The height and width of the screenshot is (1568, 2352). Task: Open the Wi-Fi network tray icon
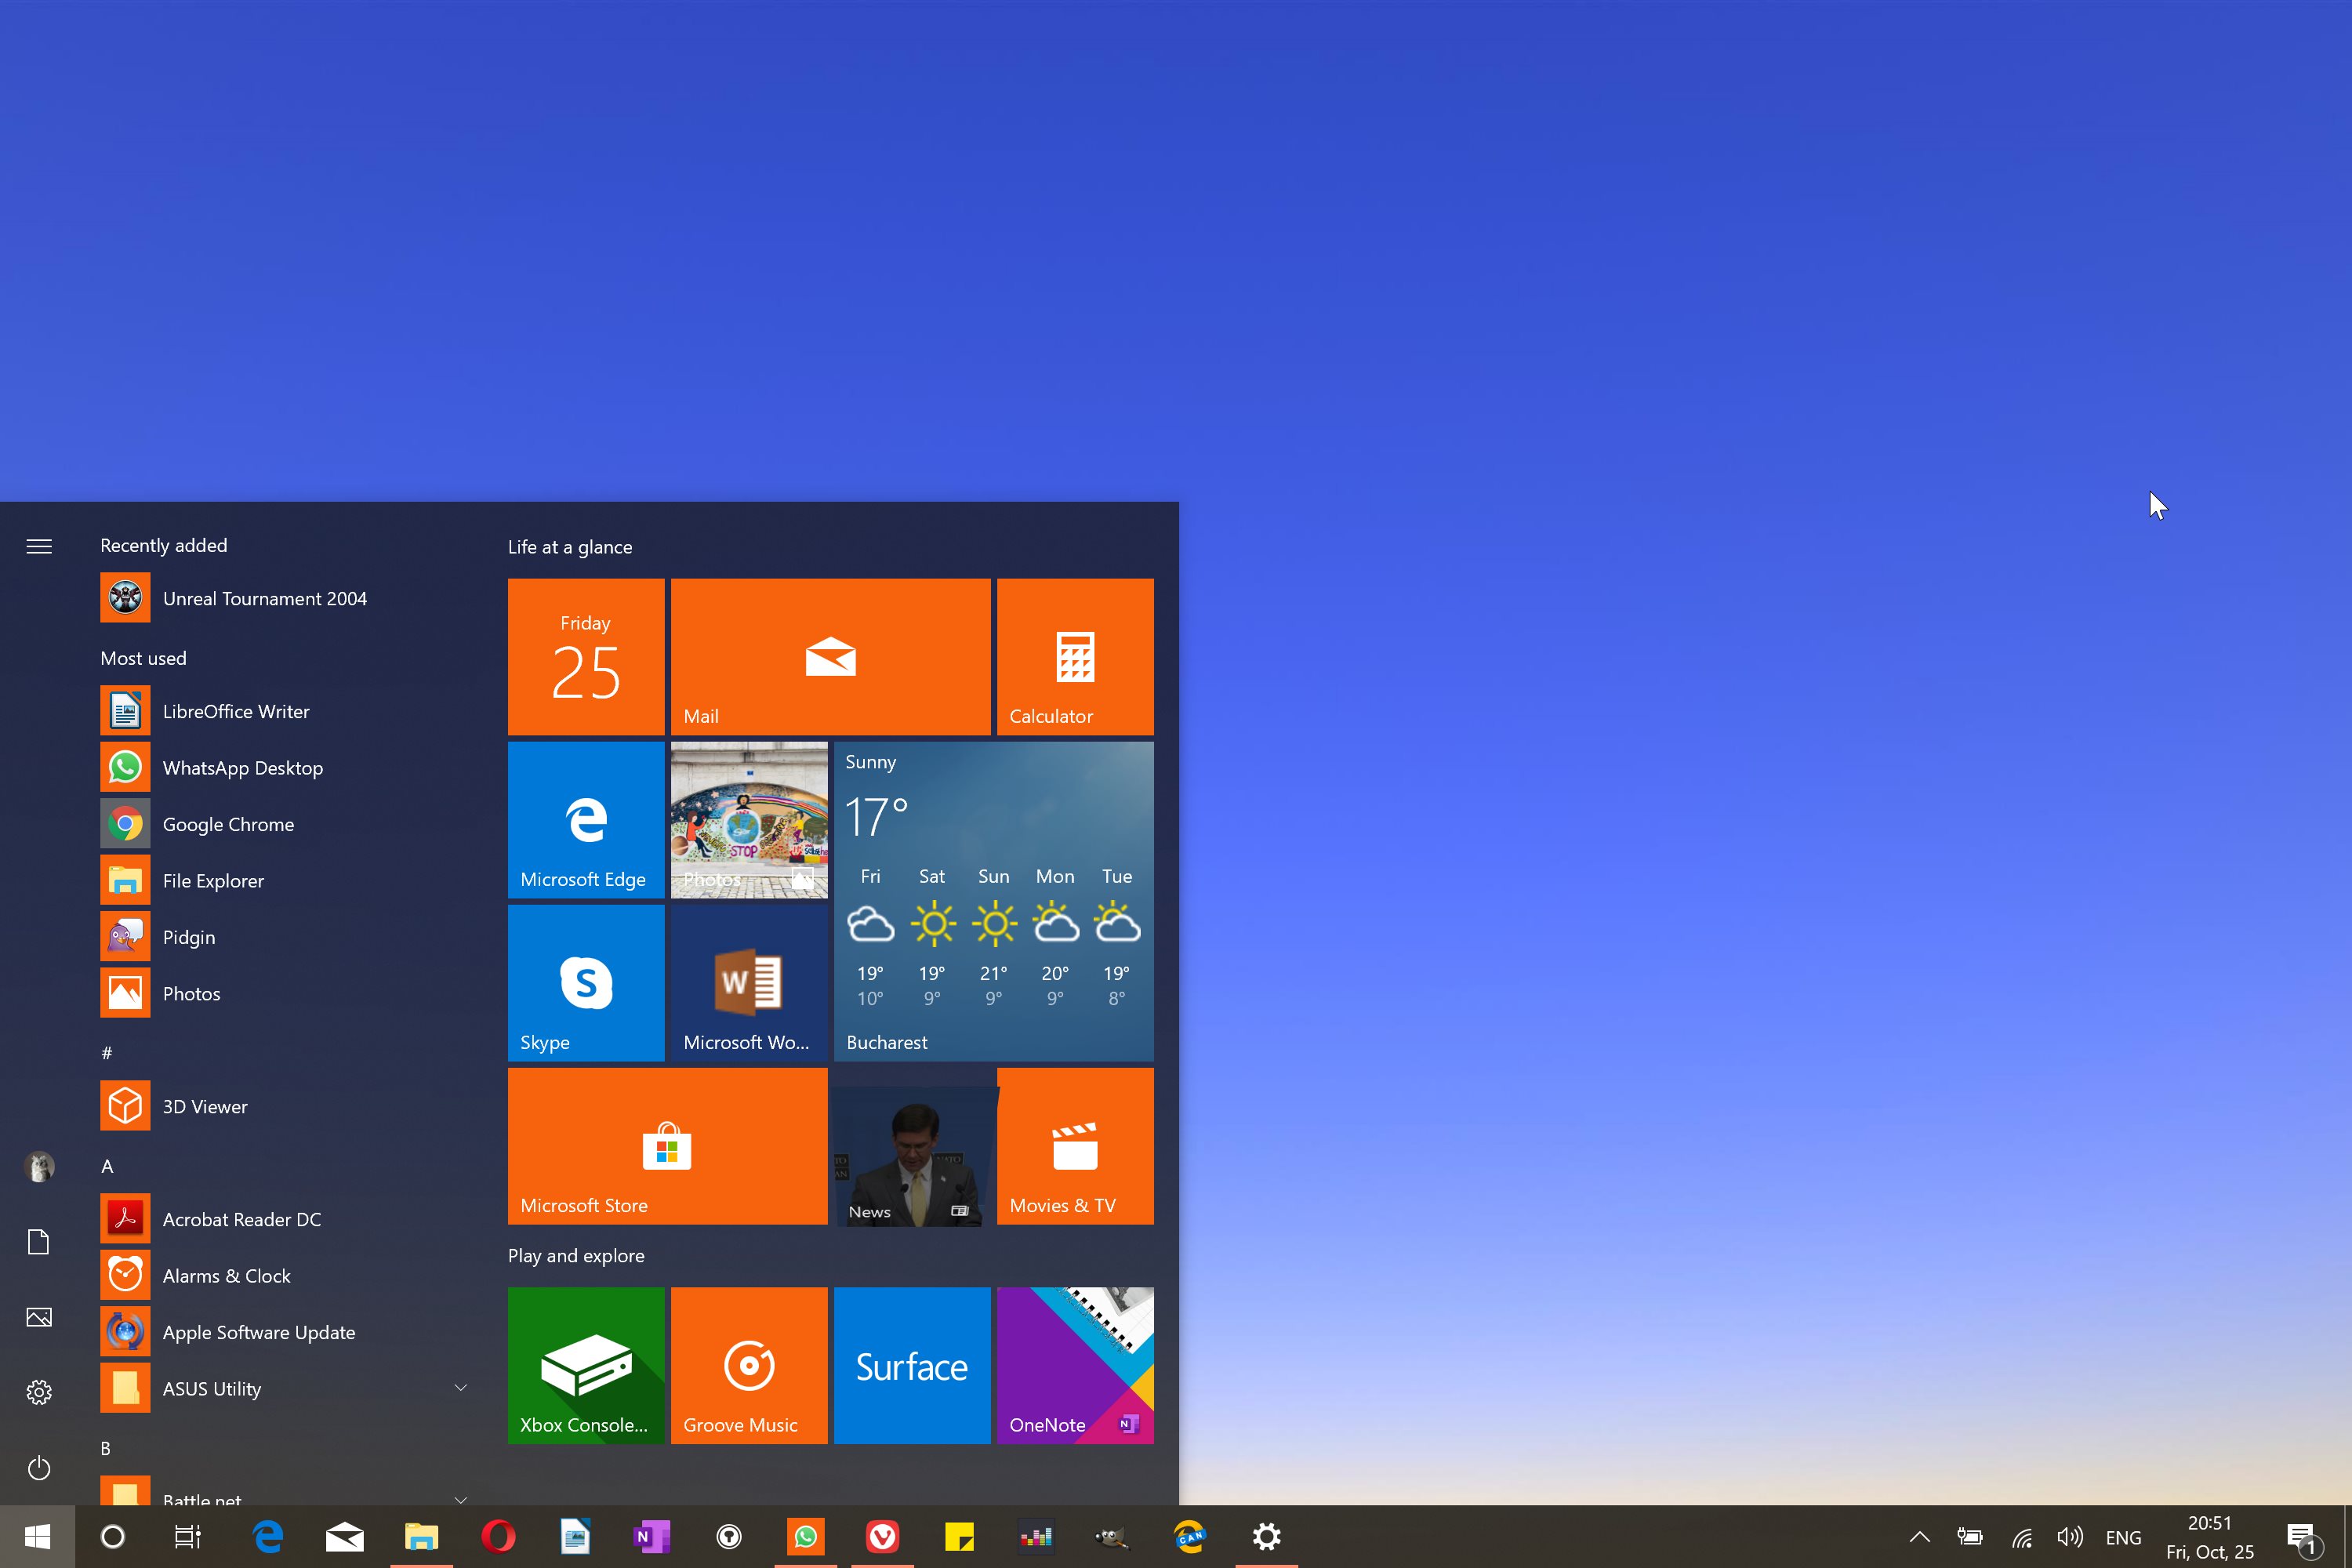2022,1537
